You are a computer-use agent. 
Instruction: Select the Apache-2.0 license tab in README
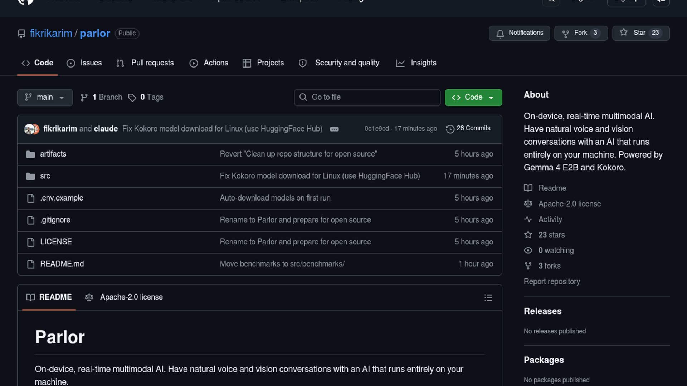[x=124, y=297]
